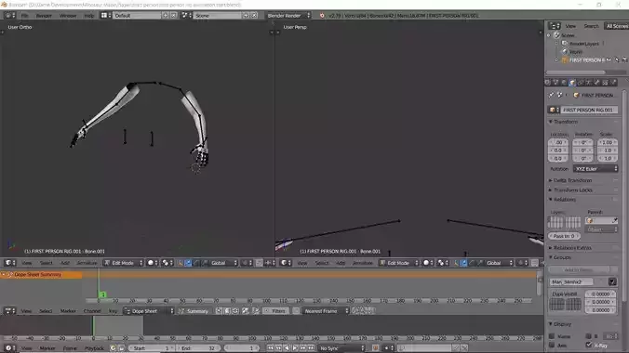This screenshot has width=629, height=353.
Task: Collapse the Relations panel
Action: coord(564,200)
